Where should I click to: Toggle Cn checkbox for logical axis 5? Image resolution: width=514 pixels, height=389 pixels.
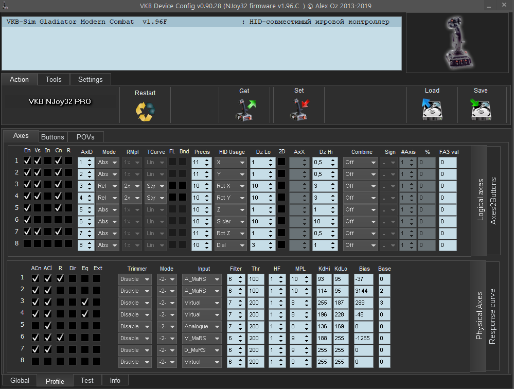(58, 208)
